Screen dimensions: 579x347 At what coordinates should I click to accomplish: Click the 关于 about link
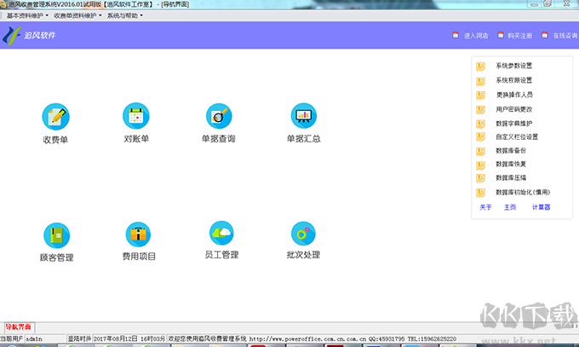pos(485,206)
